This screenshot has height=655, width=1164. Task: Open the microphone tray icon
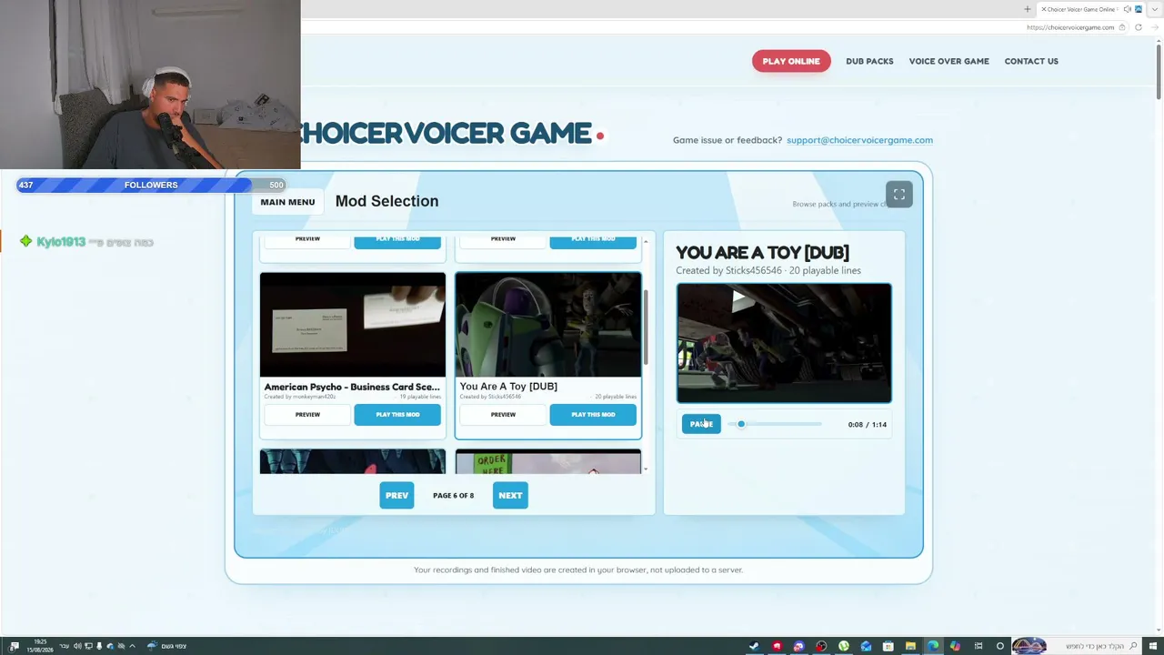[x=99, y=646]
